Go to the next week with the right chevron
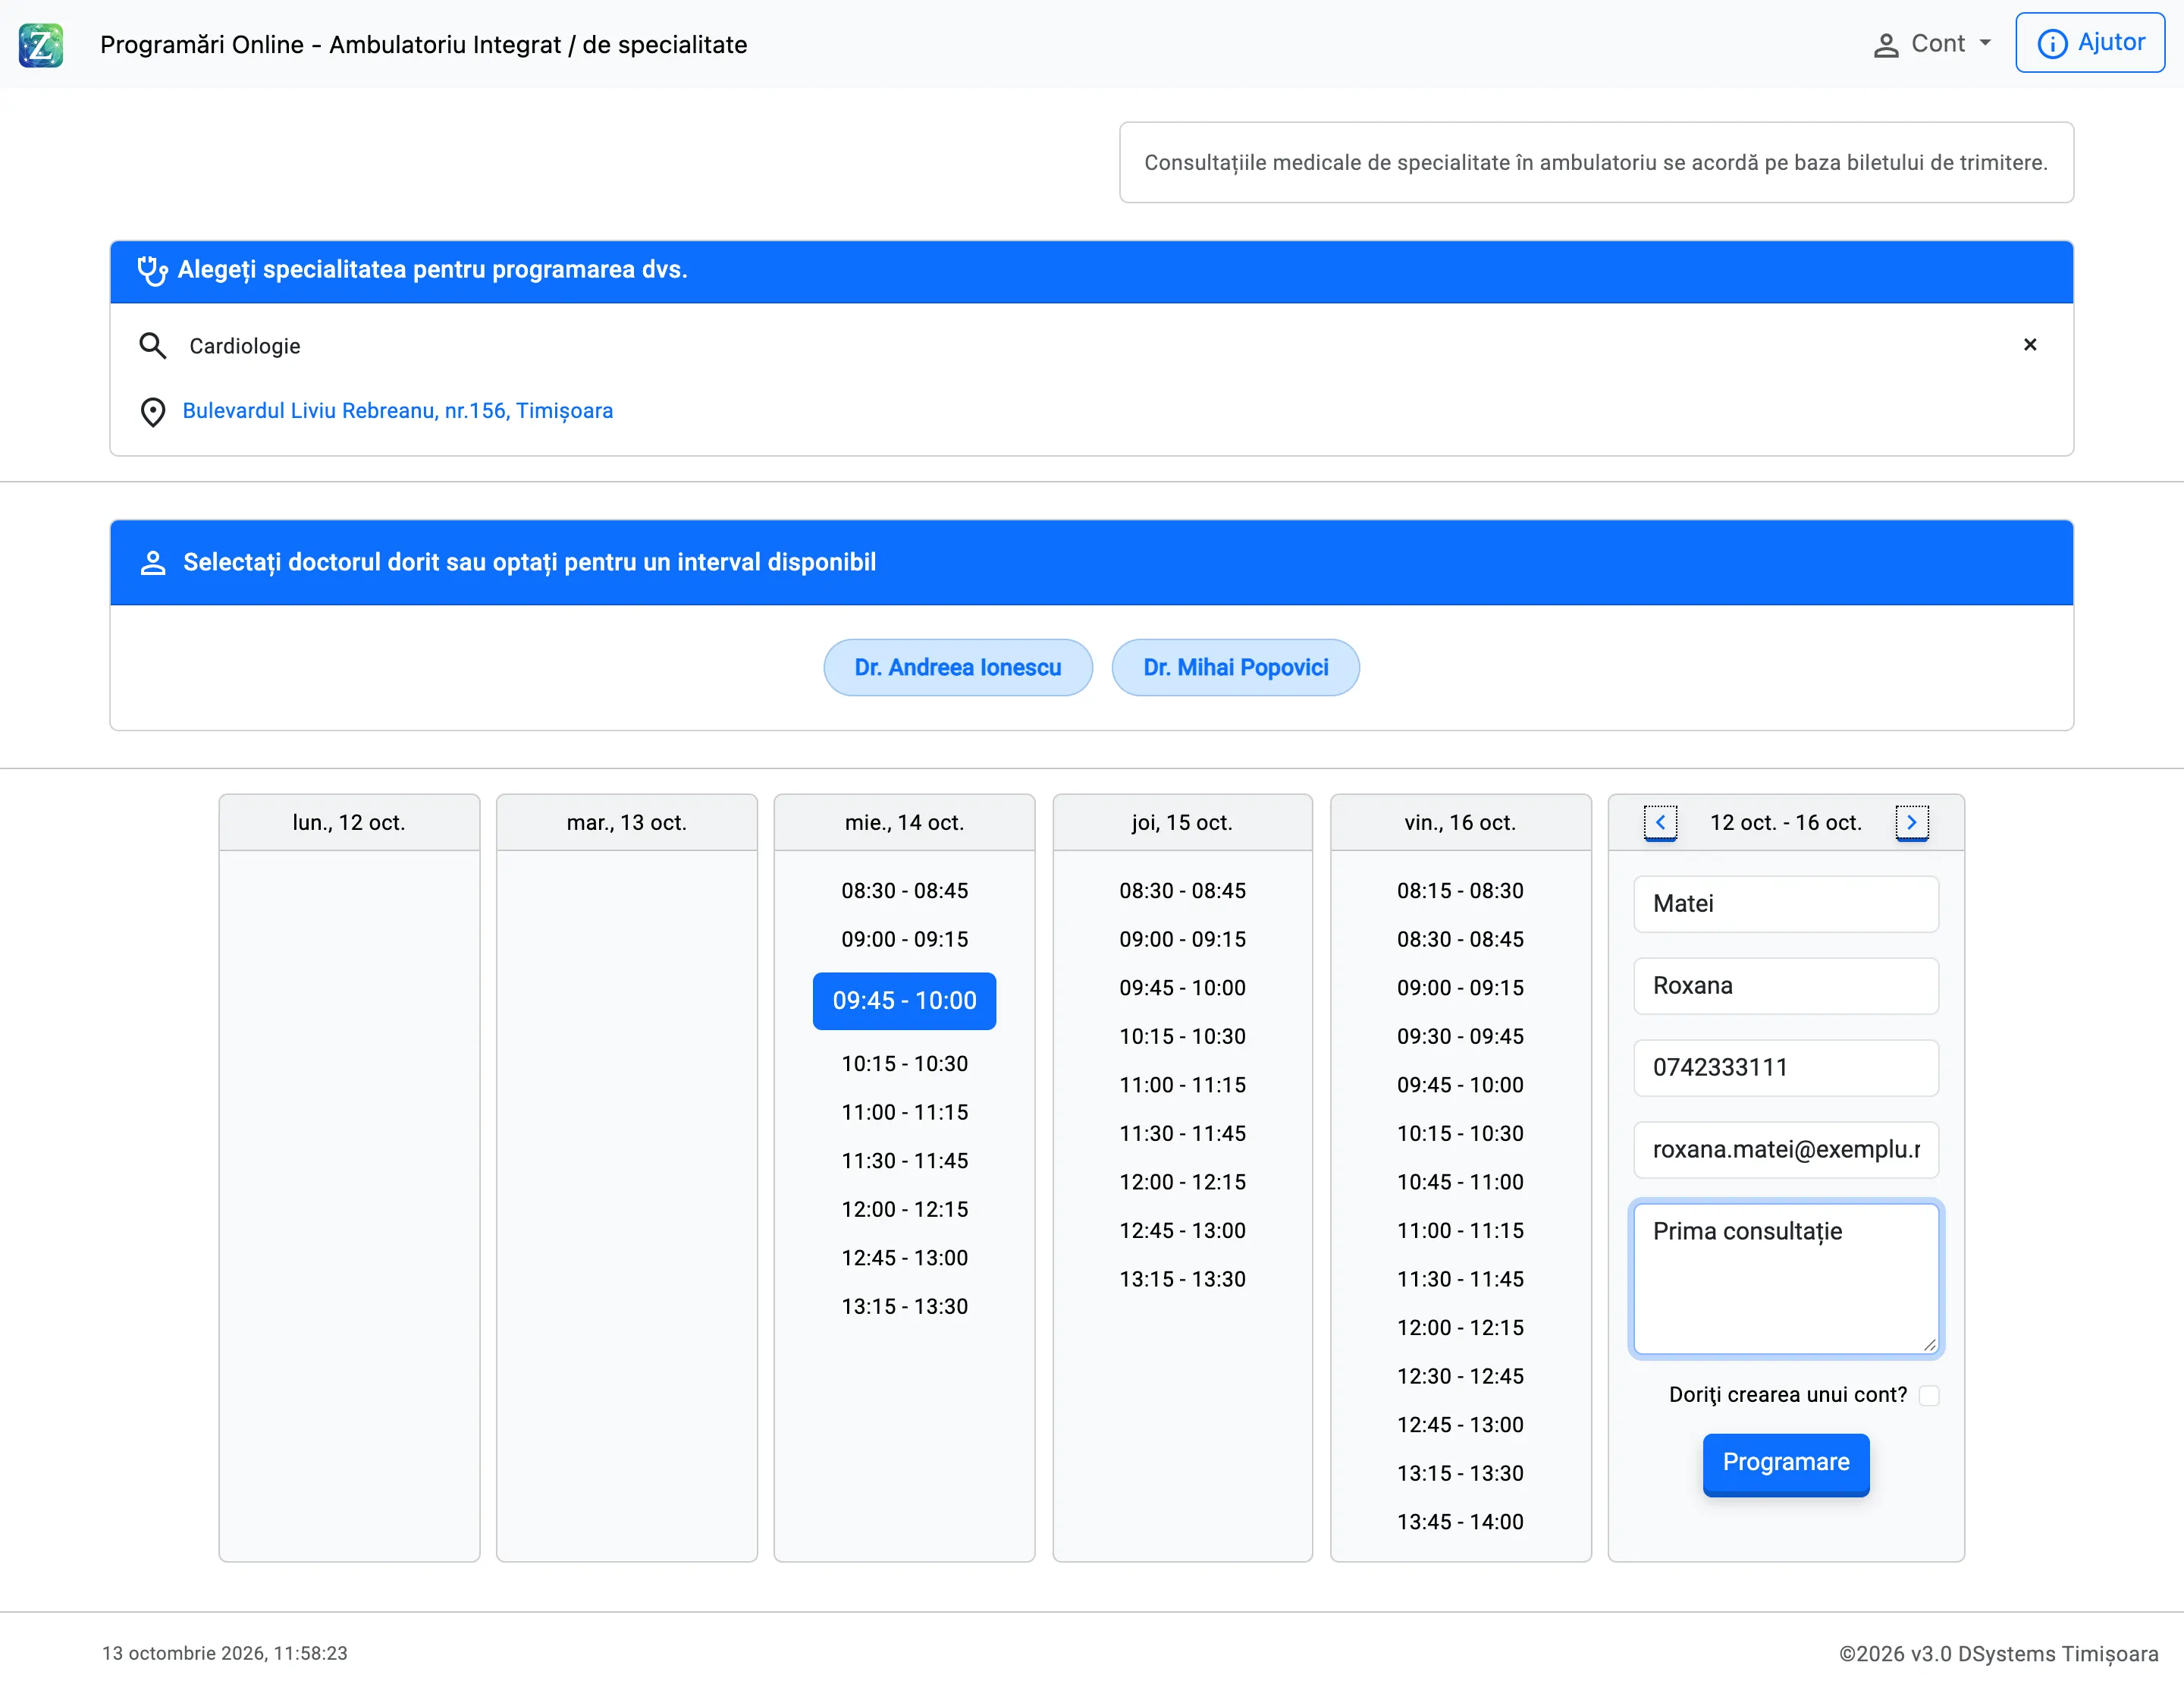Screen dimensions: 2184x1681 click(x=1912, y=822)
